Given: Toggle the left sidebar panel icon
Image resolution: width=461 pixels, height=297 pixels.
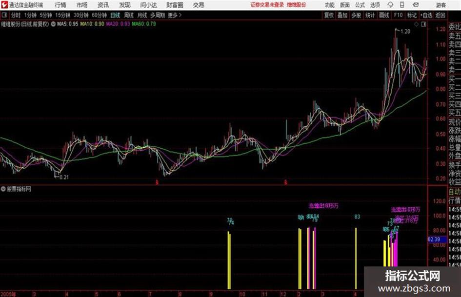Looking at the screenshot, I should click(4, 15).
